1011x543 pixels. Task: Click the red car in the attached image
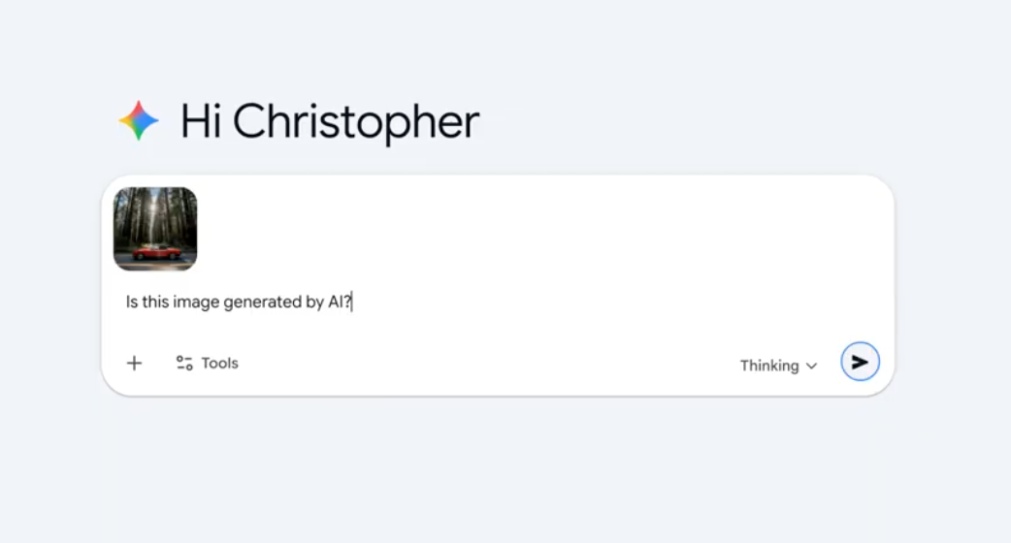(x=155, y=252)
